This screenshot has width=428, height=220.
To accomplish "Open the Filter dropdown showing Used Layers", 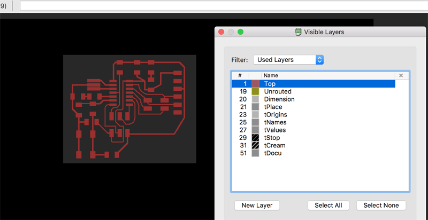I will pyautogui.click(x=288, y=60).
